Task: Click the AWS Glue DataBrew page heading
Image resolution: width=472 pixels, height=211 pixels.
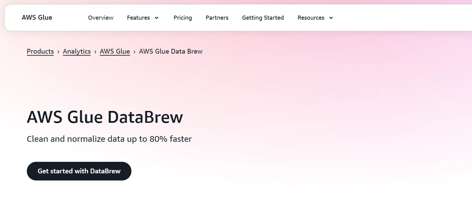Action: point(105,117)
